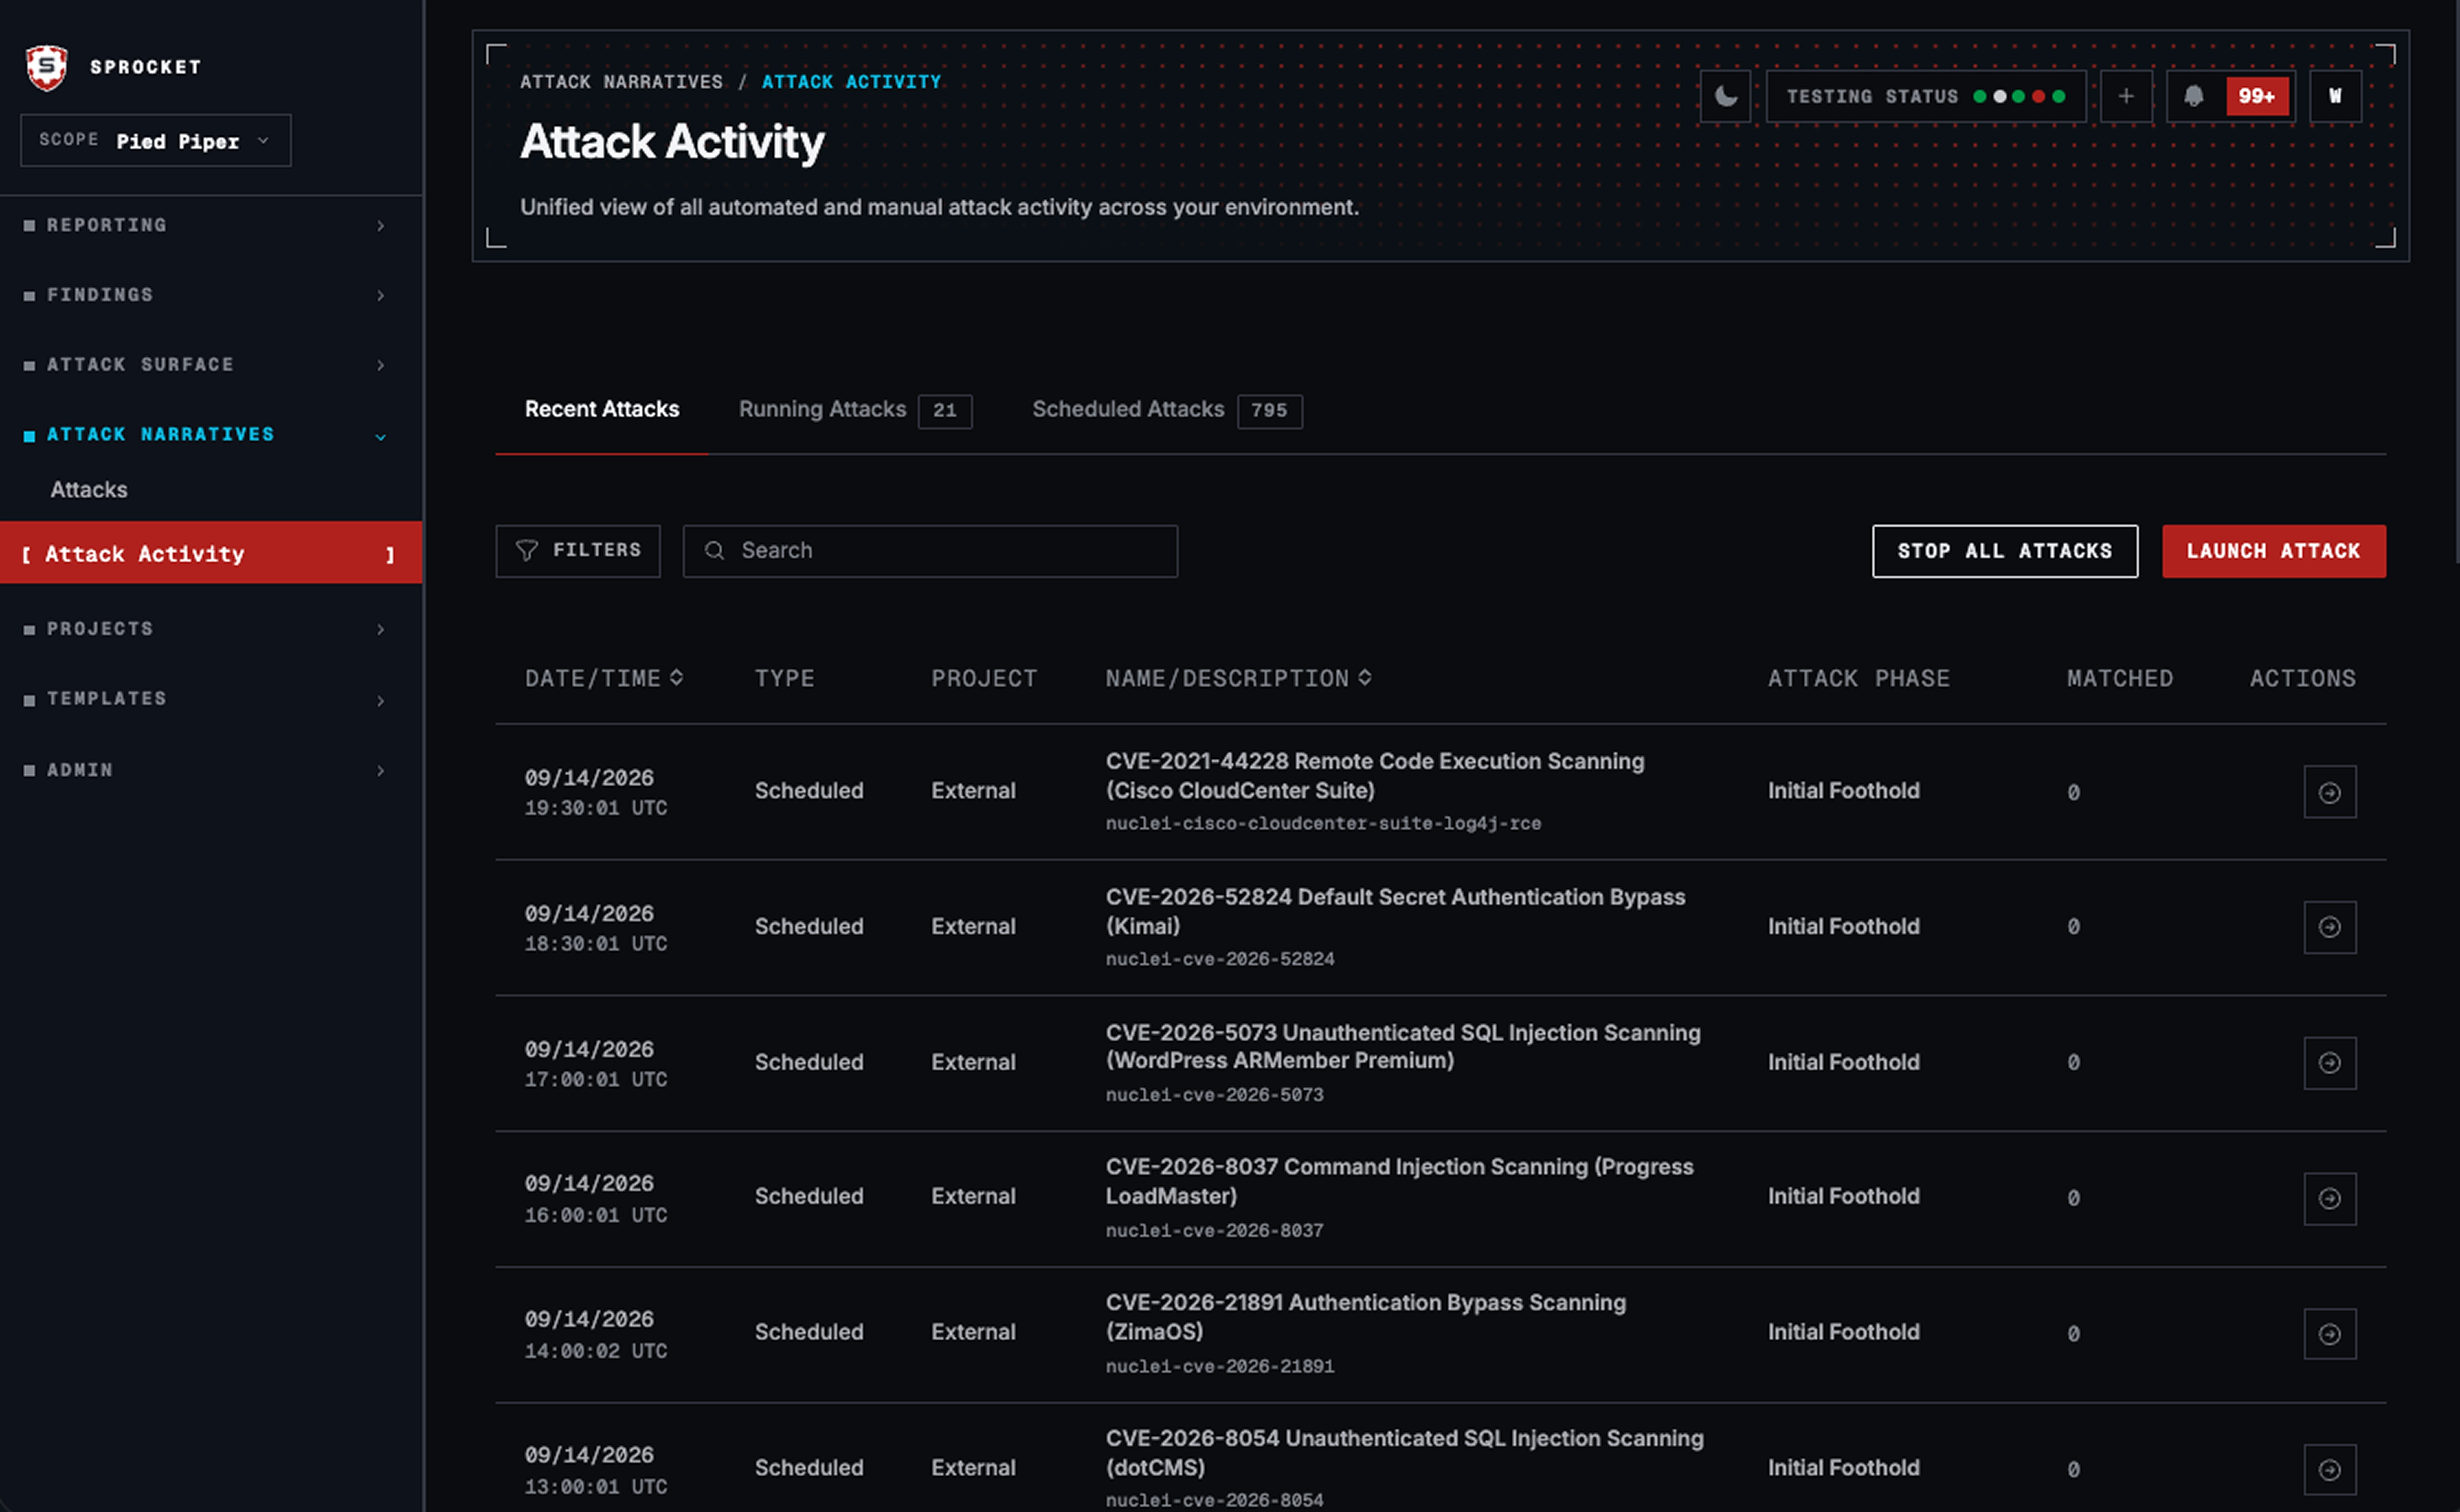Open action for the CVE-2026-52824 Kimai row

click(2330, 928)
